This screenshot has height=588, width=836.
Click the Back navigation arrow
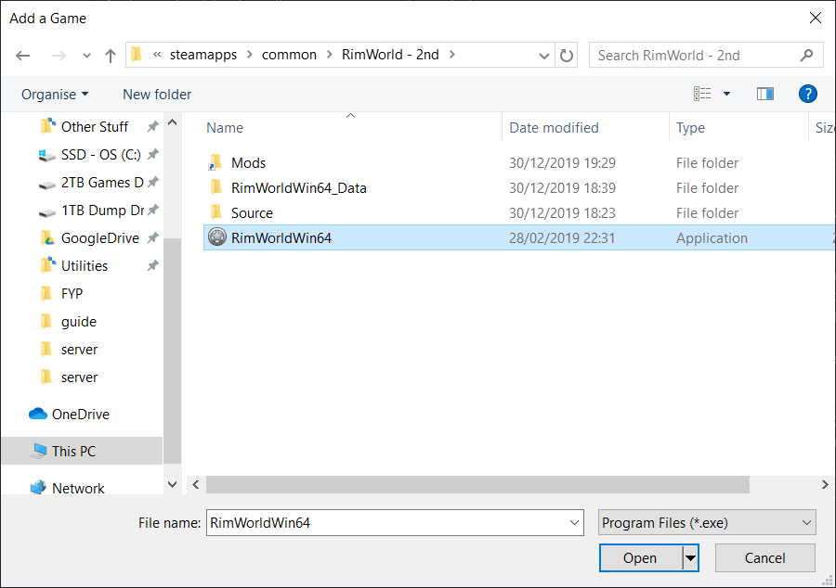tap(23, 56)
